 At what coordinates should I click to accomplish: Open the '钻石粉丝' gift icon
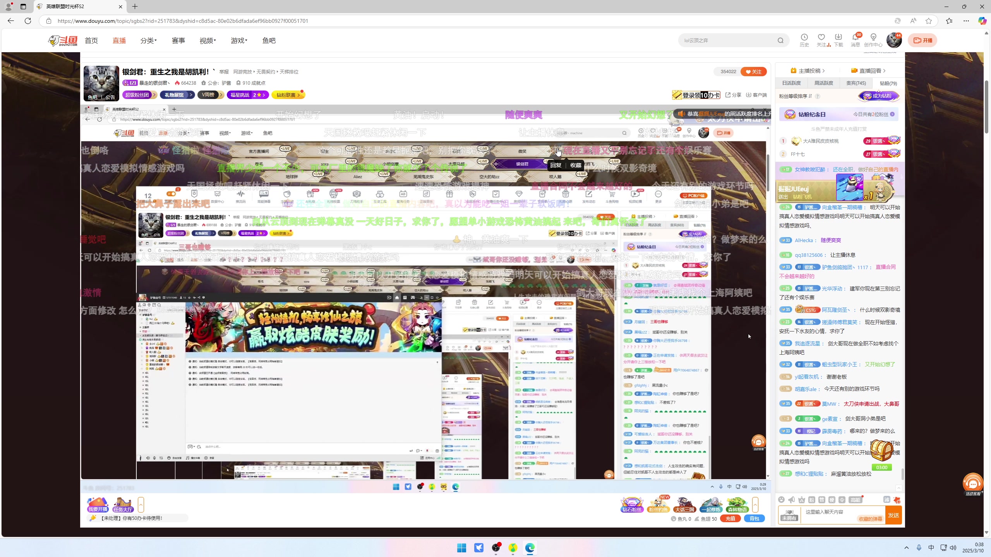tap(632, 505)
